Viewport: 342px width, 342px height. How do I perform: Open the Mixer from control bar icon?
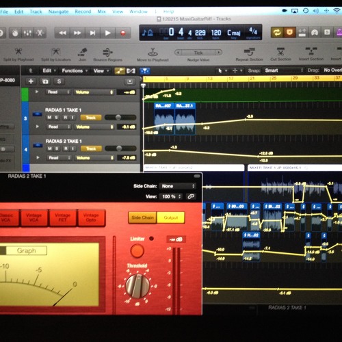click(27, 34)
